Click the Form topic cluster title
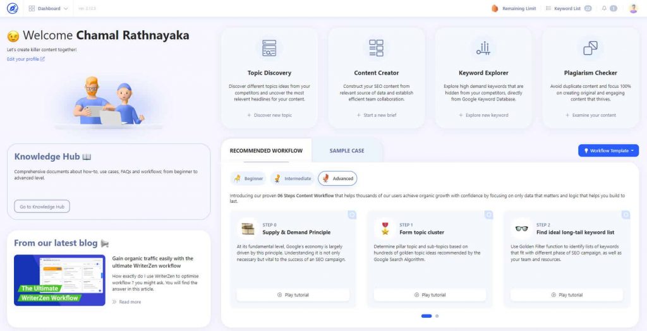Viewport: 647px width, 331px height. pos(421,232)
